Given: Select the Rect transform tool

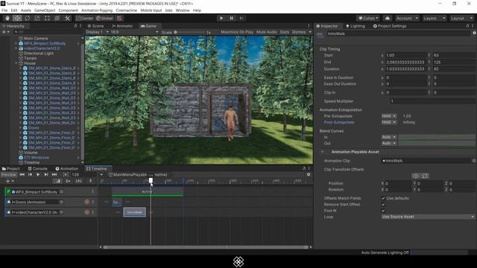Looking at the screenshot, I should [47, 18].
